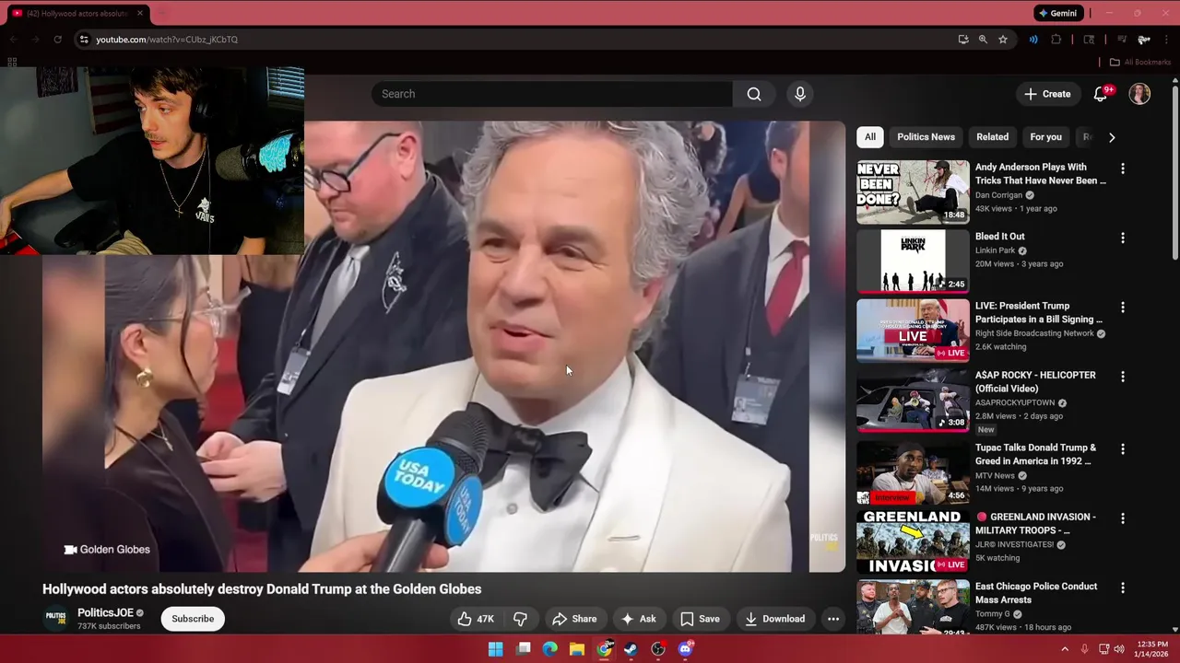Open more actions ellipsis under video
The height and width of the screenshot is (663, 1180).
pyautogui.click(x=833, y=619)
